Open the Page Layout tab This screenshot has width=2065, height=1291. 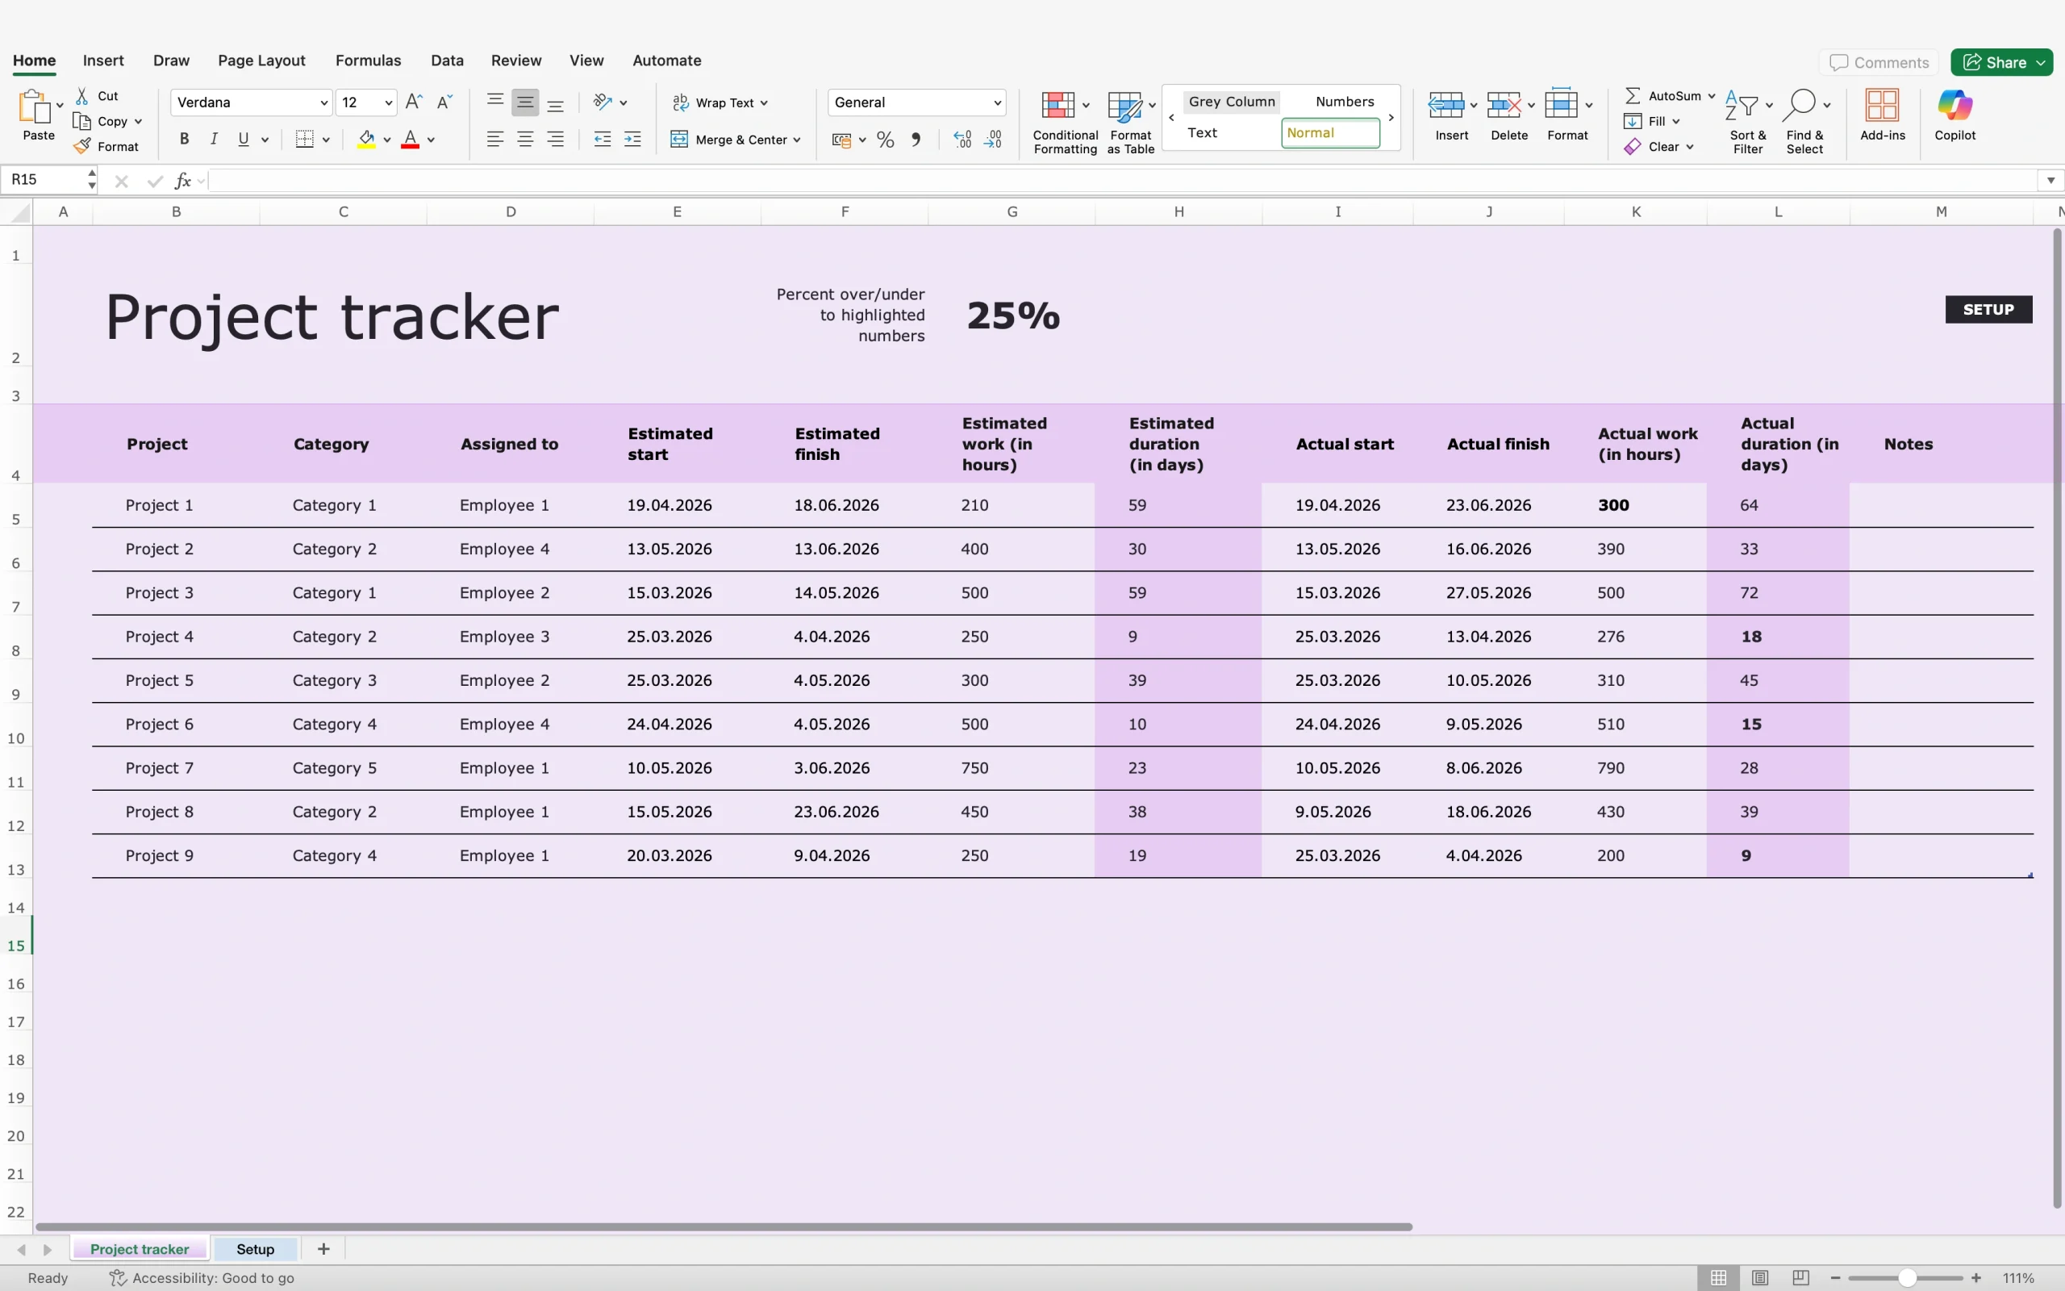click(261, 61)
